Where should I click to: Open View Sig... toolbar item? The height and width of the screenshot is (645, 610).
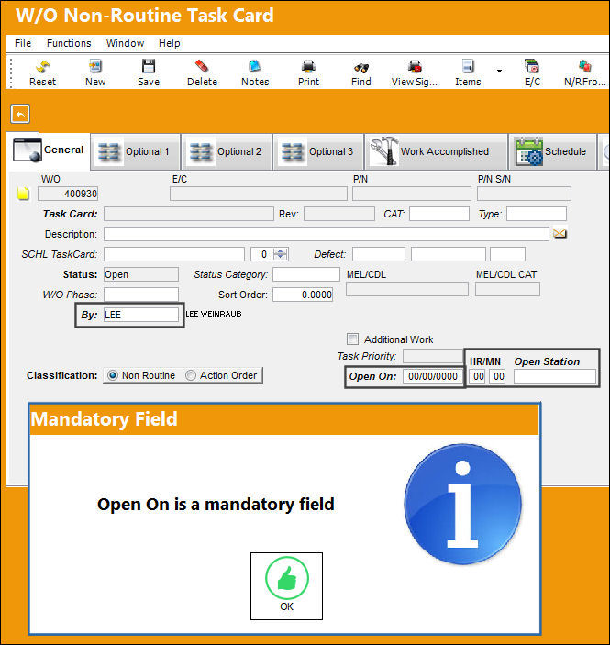(415, 72)
